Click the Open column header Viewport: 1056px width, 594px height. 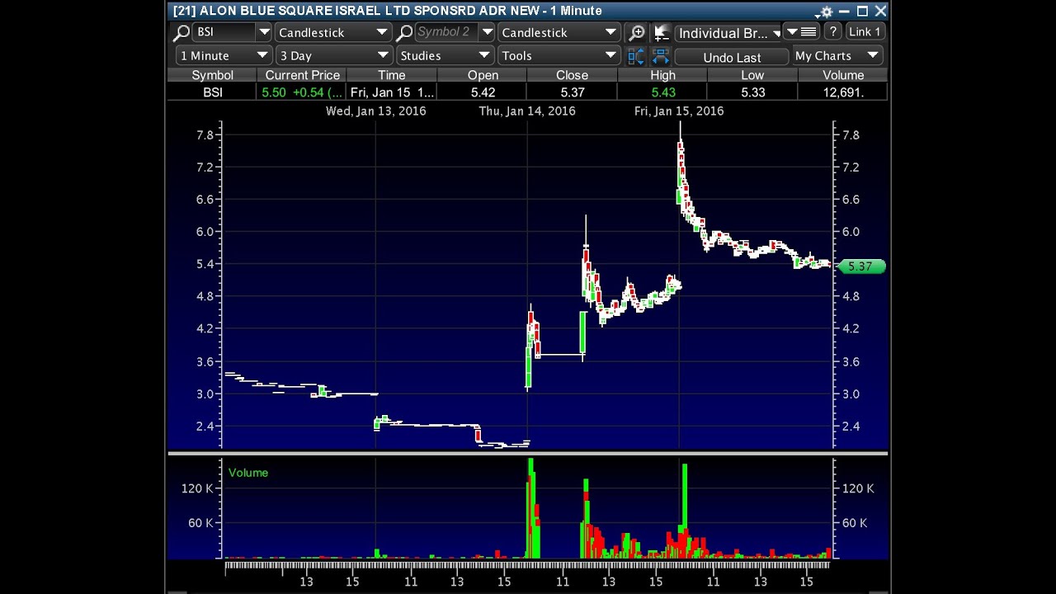[x=483, y=75]
